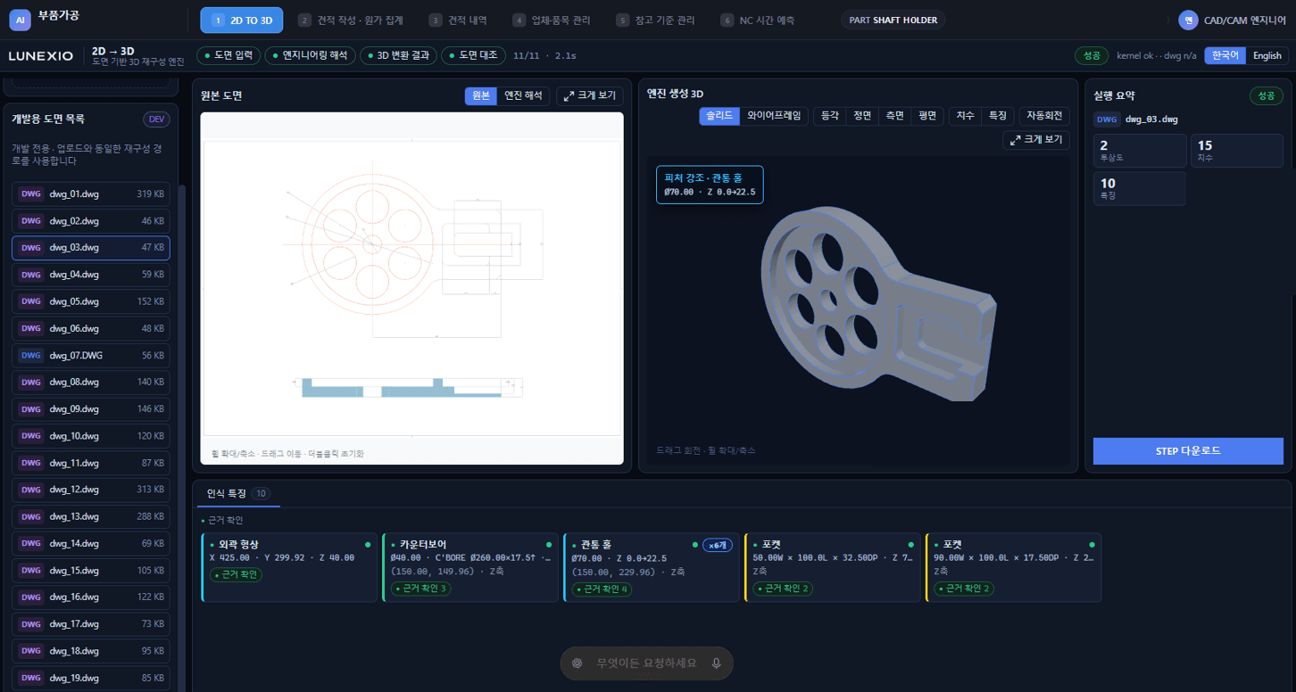Open dwg_05.dwg from the drawing list
This screenshot has height=692, width=1296.
pyautogui.click(x=91, y=301)
